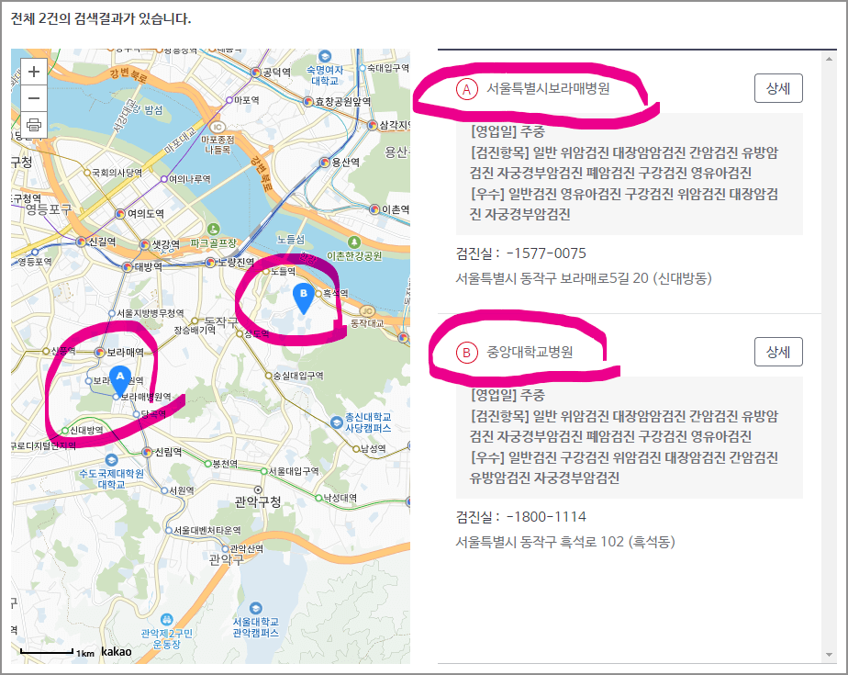Click phone number -1577-0075
Screen dimensions: 848x675
[546, 253]
